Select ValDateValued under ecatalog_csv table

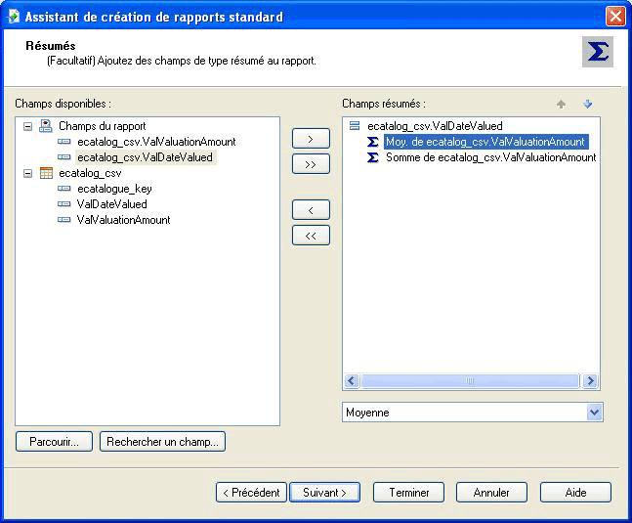click(111, 204)
